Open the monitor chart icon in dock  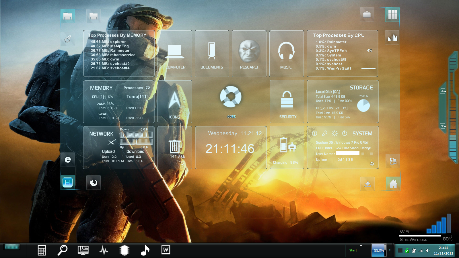coord(83,250)
